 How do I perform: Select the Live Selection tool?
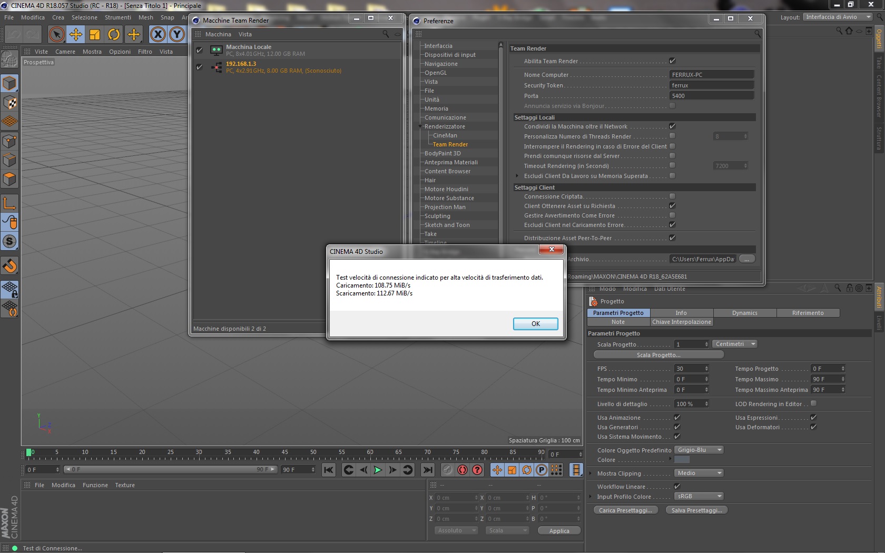coord(56,35)
